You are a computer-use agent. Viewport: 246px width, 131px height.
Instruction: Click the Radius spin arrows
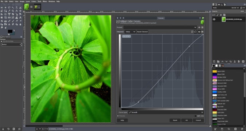[21, 45]
